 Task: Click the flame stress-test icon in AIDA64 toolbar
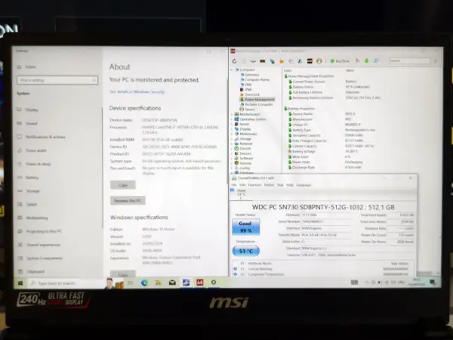click(282, 61)
